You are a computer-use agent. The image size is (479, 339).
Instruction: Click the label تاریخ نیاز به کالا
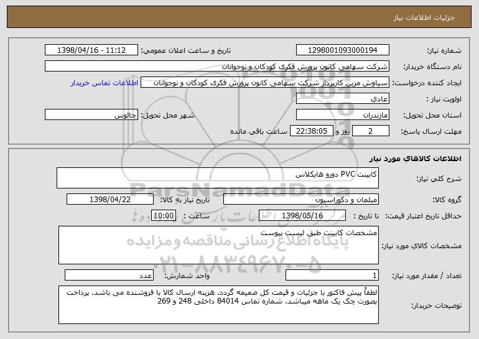click(x=185, y=200)
